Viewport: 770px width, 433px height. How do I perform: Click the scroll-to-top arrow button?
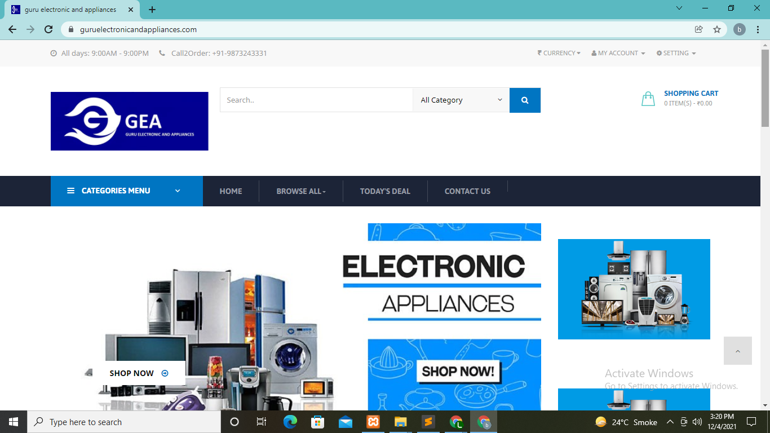coord(737,351)
